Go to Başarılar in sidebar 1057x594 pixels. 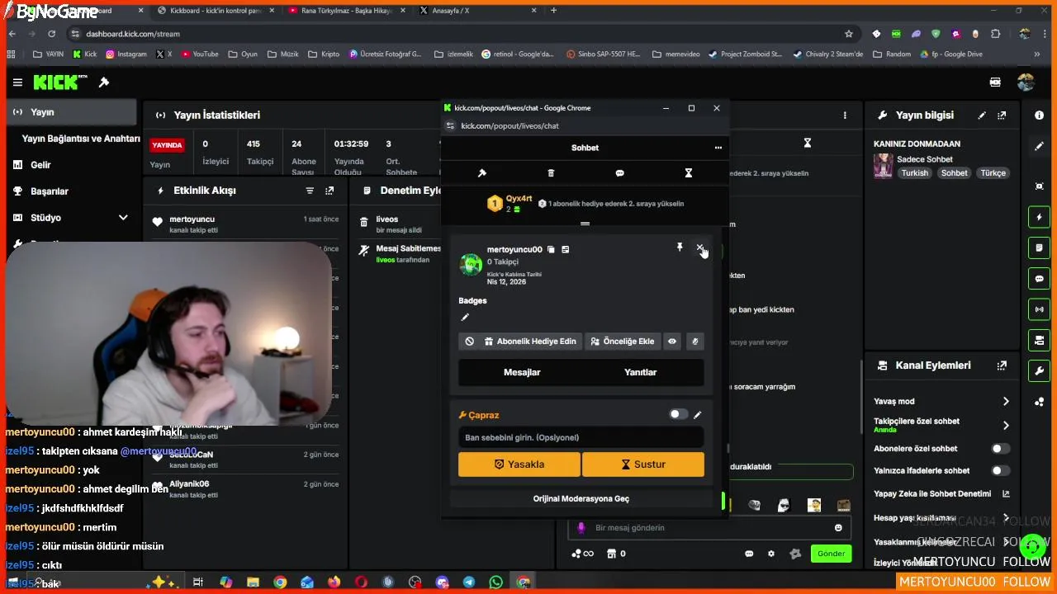pos(50,191)
